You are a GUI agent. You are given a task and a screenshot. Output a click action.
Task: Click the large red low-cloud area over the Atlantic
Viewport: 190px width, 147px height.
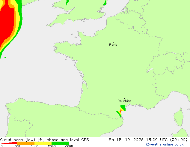7,23
